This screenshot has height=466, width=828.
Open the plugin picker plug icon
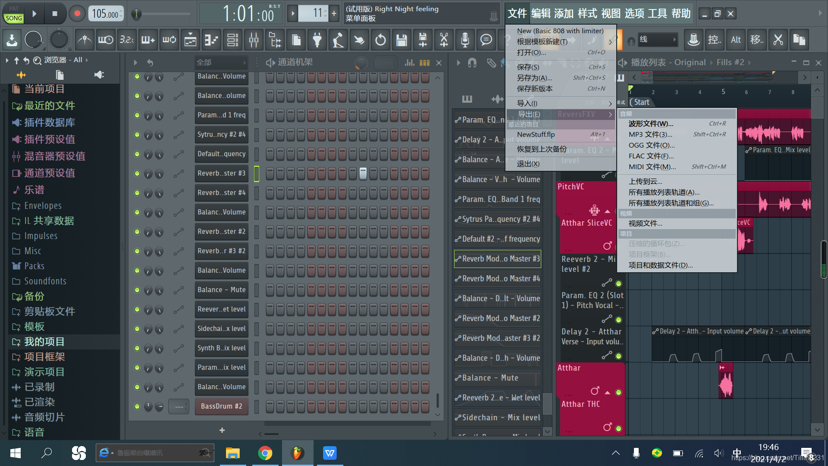[317, 40]
